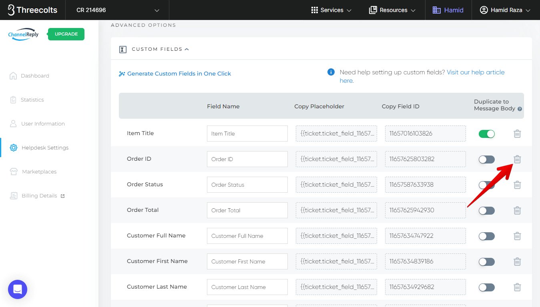Screen dimensions: 540x307
Task: Click the ChannelReply logo
Action: [23, 34]
